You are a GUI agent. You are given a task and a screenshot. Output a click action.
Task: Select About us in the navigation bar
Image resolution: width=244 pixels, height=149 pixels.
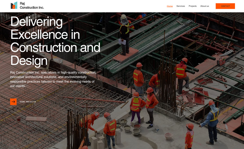205,6
